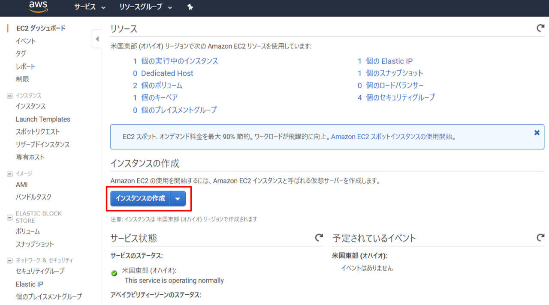The height and width of the screenshot is (305, 549).
Task: Click the AWS logo in header
Action: (x=38, y=6)
